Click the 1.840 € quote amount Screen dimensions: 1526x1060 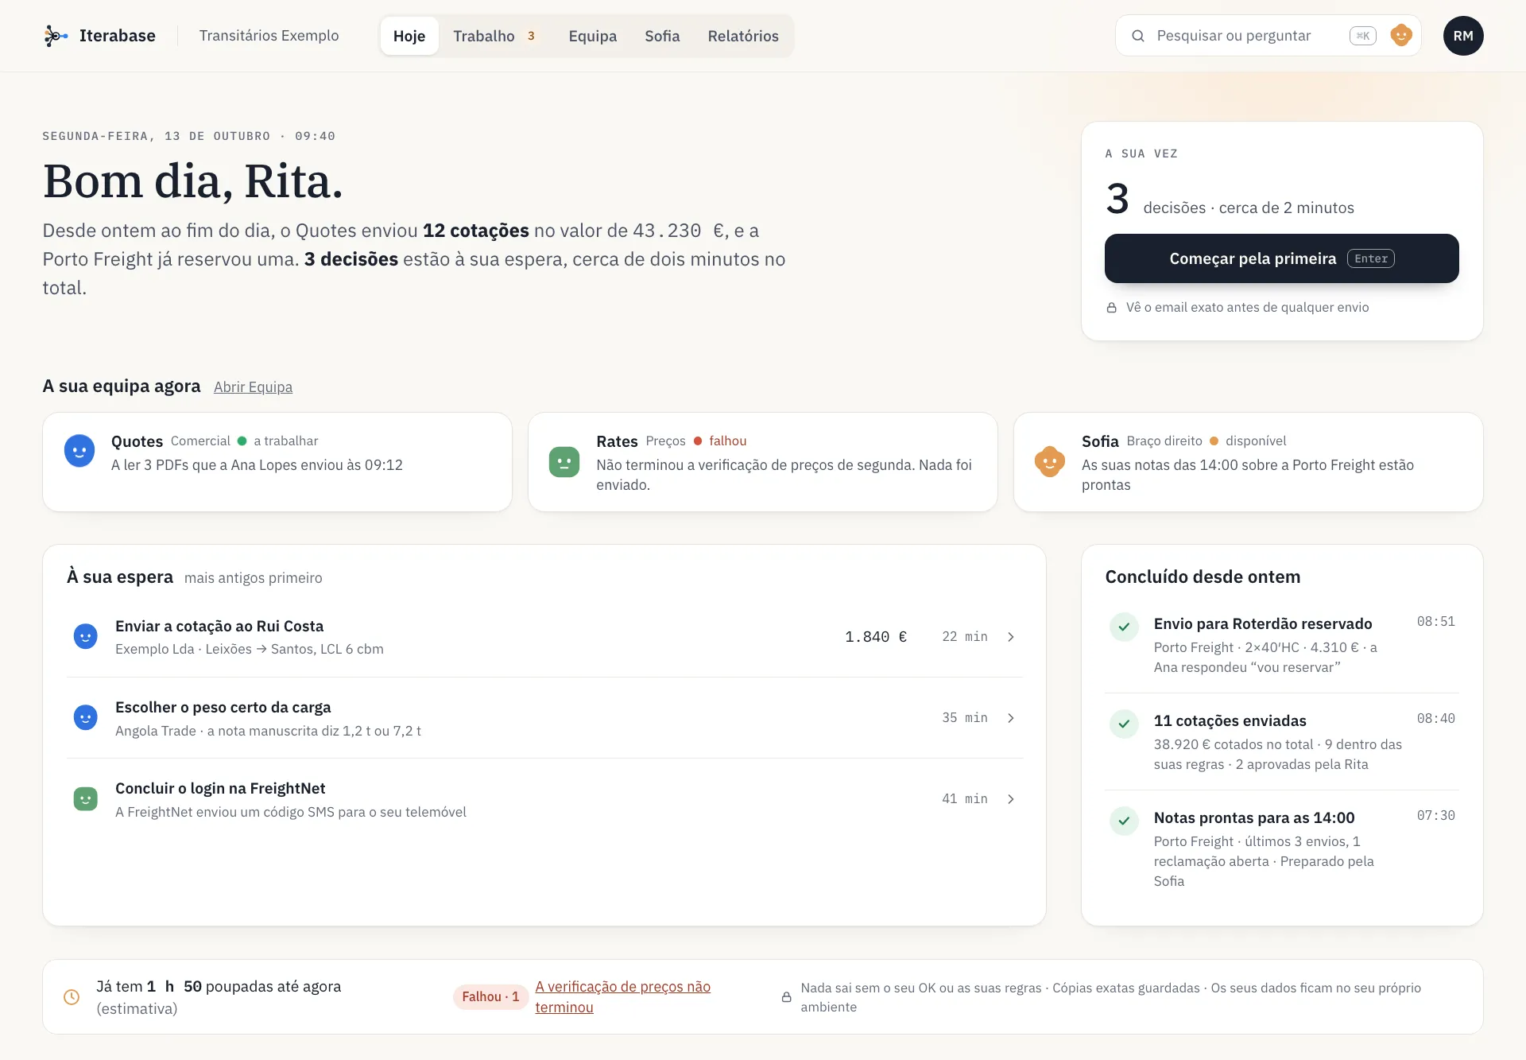coord(875,636)
